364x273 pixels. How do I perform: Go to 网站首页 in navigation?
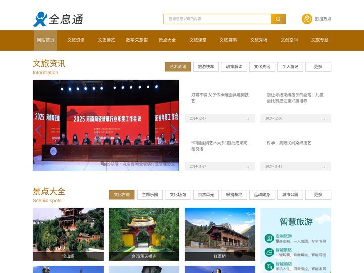pos(45,40)
